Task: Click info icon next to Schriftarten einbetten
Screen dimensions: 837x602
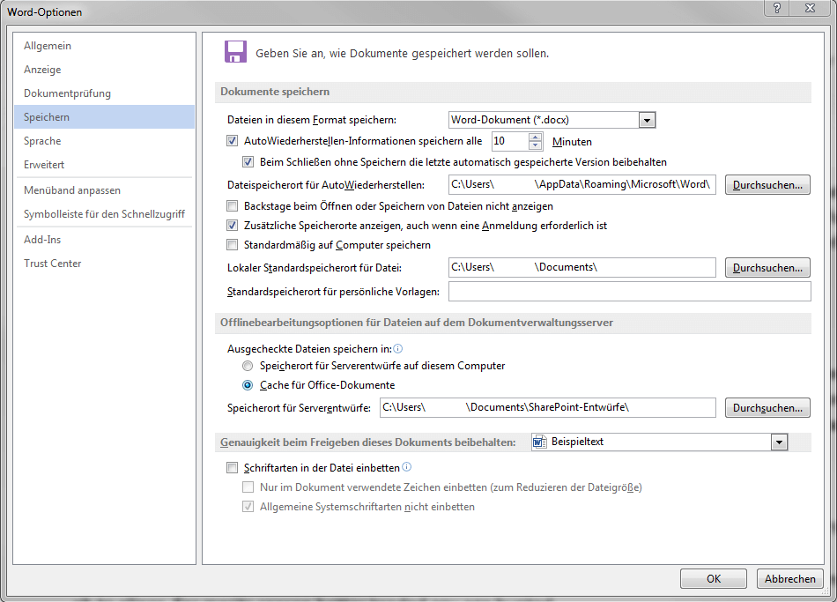Action: [x=407, y=467]
